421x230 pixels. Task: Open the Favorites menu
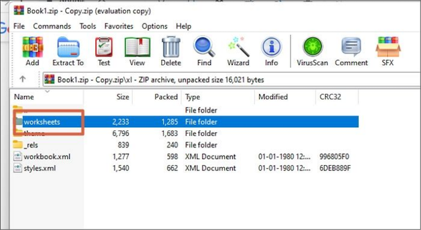click(x=119, y=26)
